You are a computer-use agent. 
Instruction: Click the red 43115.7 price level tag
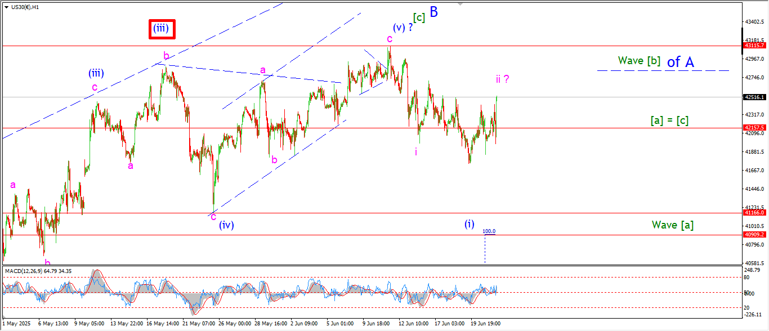point(754,46)
